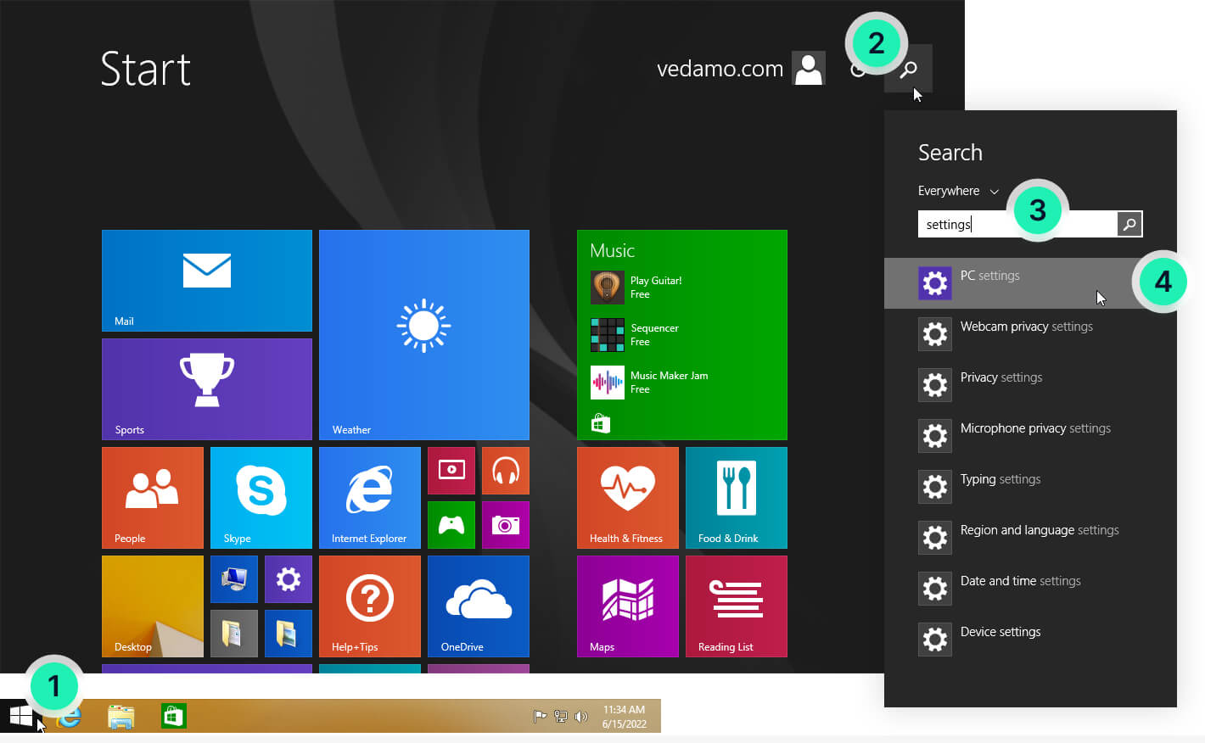The image size is (1205, 743).
Task: Open the Video tile
Action: [x=451, y=471]
